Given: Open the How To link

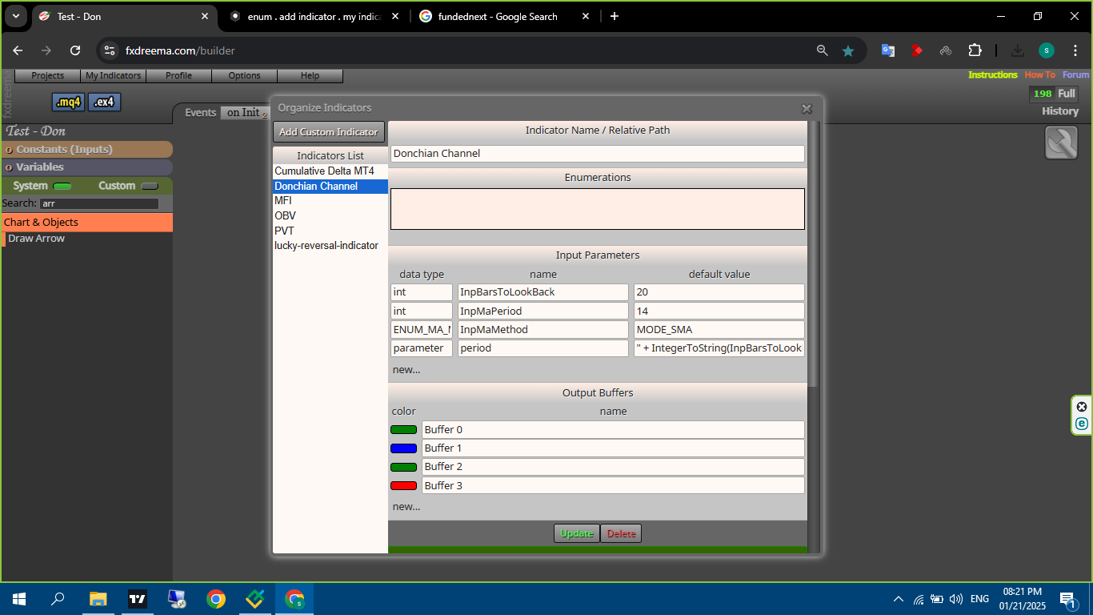Looking at the screenshot, I should pos(1040,74).
